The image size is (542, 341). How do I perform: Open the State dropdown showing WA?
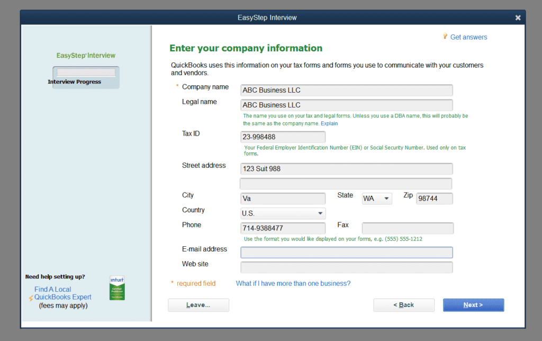tap(377, 199)
